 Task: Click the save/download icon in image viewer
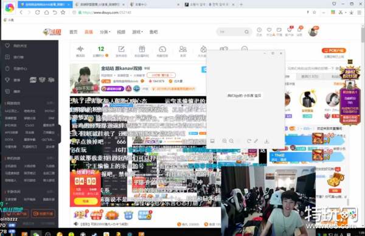(x=266, y=141)
